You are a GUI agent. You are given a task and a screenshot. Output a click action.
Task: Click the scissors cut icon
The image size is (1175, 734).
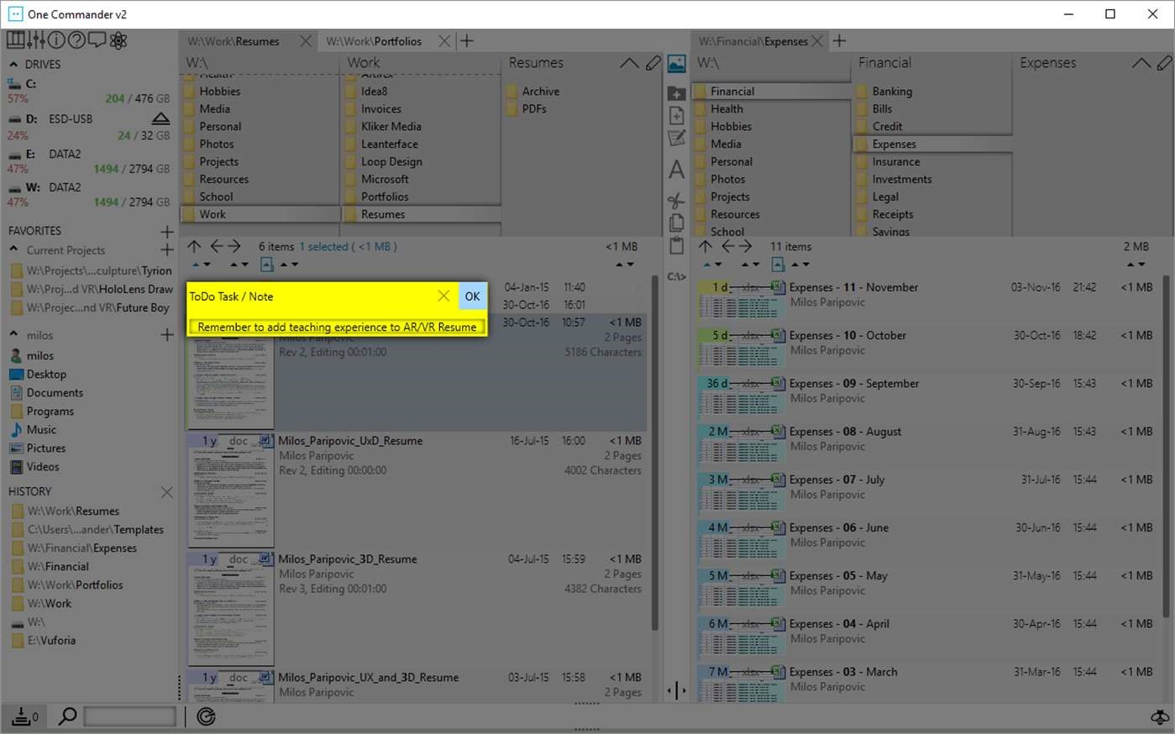[676, 201]
